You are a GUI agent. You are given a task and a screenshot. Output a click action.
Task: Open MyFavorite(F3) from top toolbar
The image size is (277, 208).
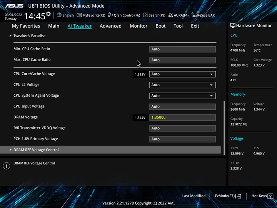coord(91,15)
